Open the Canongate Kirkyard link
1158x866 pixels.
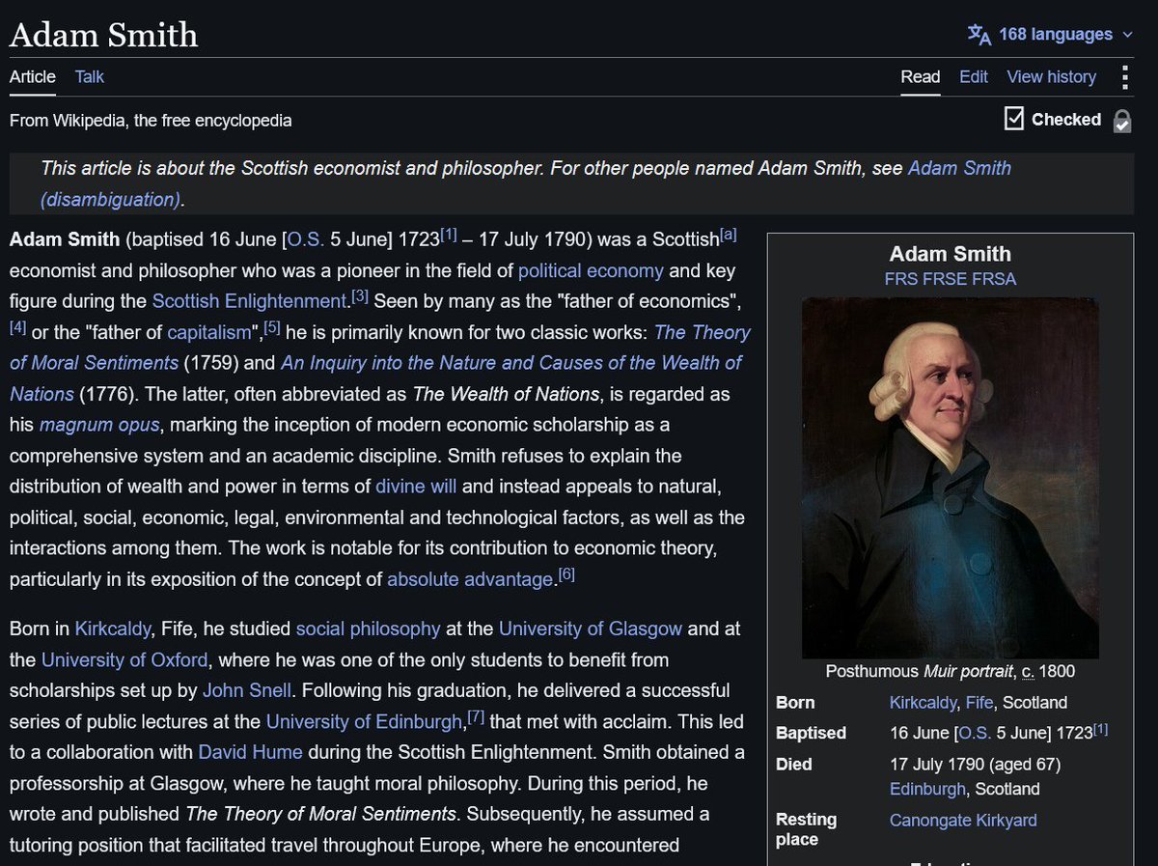(x=963, y=820)
